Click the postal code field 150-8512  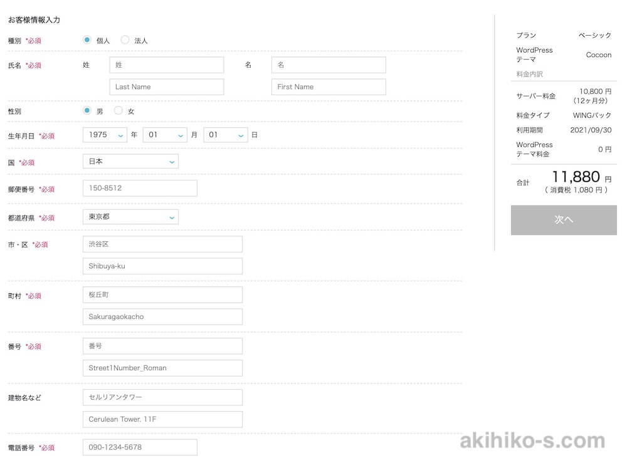140,189
